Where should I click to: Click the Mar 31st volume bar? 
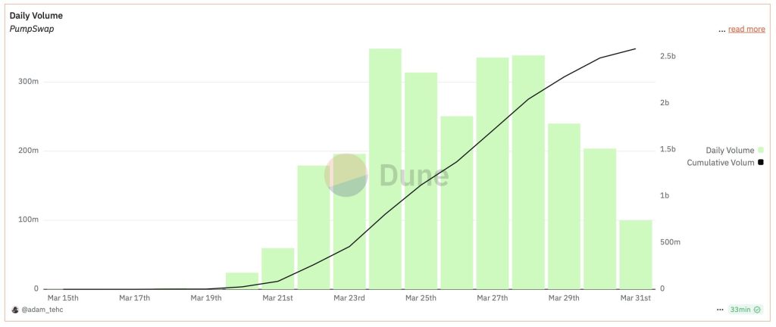click(x=636, y=254)
